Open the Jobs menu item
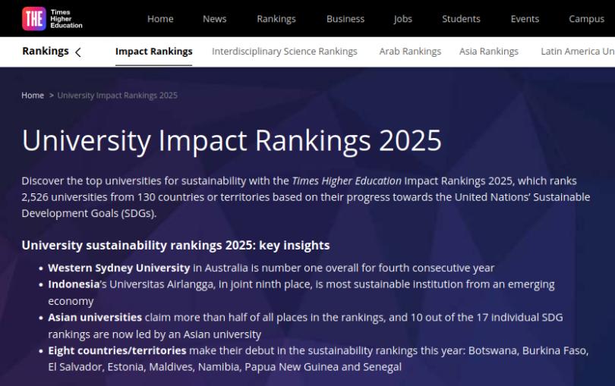The image size is (615, 386). coord(403,19)
